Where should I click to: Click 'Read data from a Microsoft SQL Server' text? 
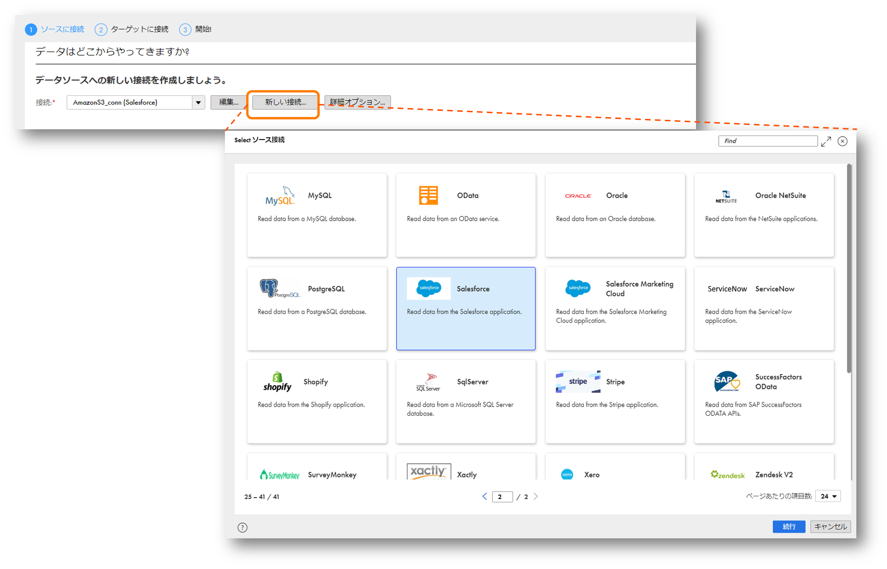pos(460,405)
